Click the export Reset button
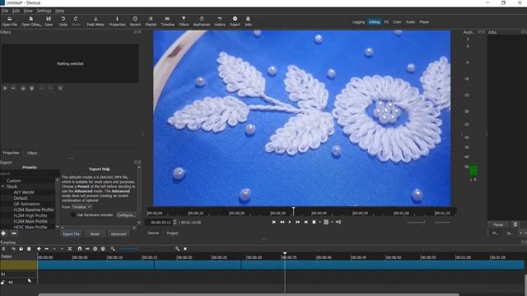The height and width of the screenshot is (296, 527). click(x=95, y=234)
